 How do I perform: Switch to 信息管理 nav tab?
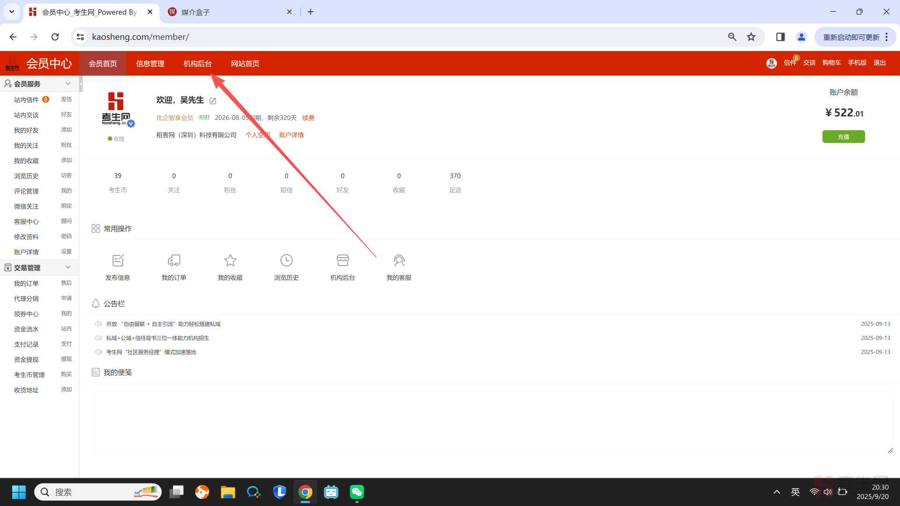(150, 64)
